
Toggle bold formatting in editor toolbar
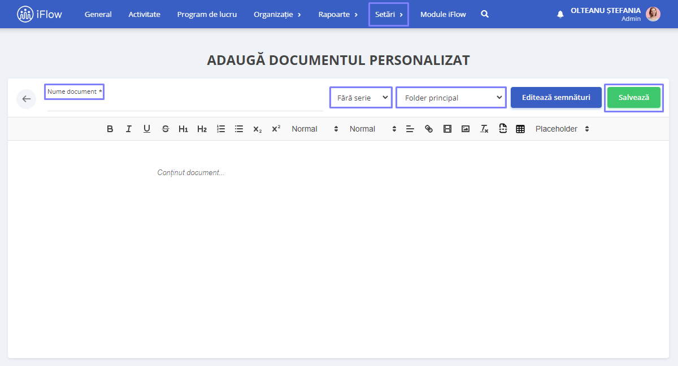tap(110, 129)
